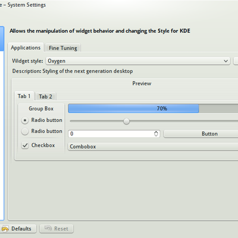Select Tab 2 in the preview
The image size is (238, 238).
coord(45,96)
